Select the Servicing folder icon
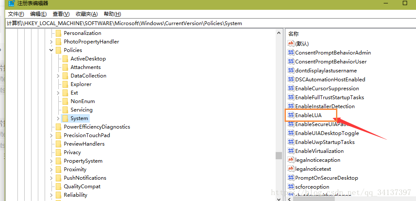 point(65,110)
